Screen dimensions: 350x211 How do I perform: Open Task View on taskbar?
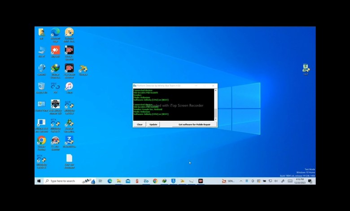[x=101, y=181]
